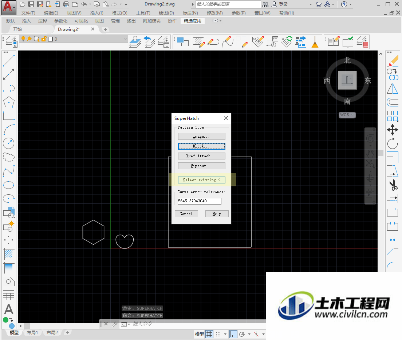
Task: Open the redo history dropdown arrow
Action: pyautogui.click(x=121, y=4)
